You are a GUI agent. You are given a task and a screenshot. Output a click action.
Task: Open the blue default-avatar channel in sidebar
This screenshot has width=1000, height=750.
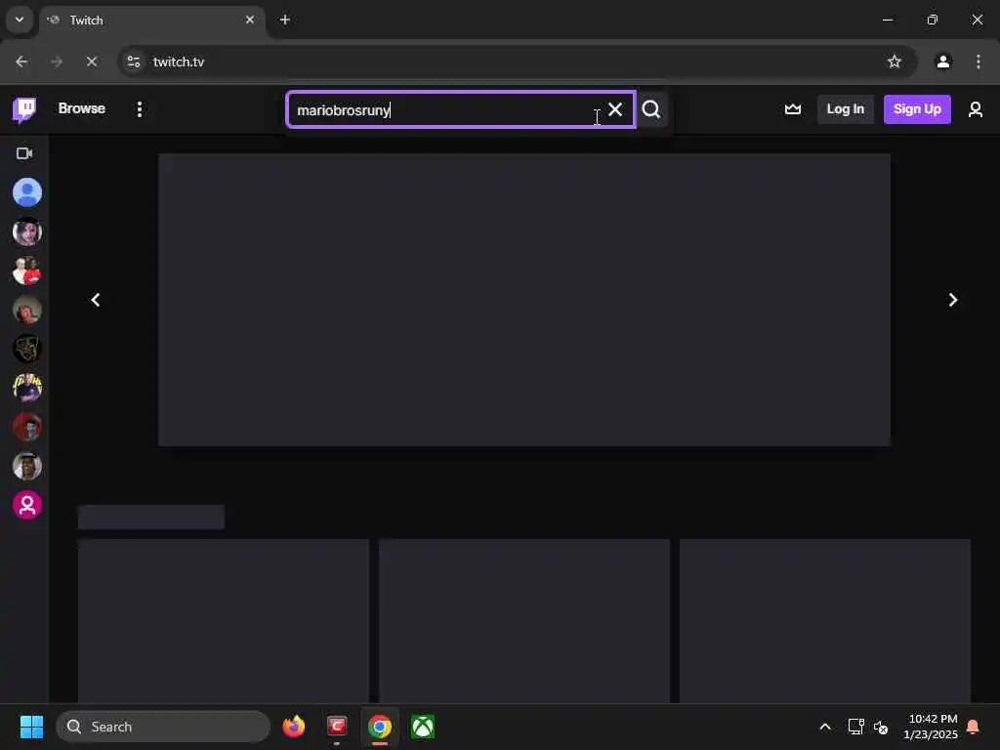click(x=26, y=192)
